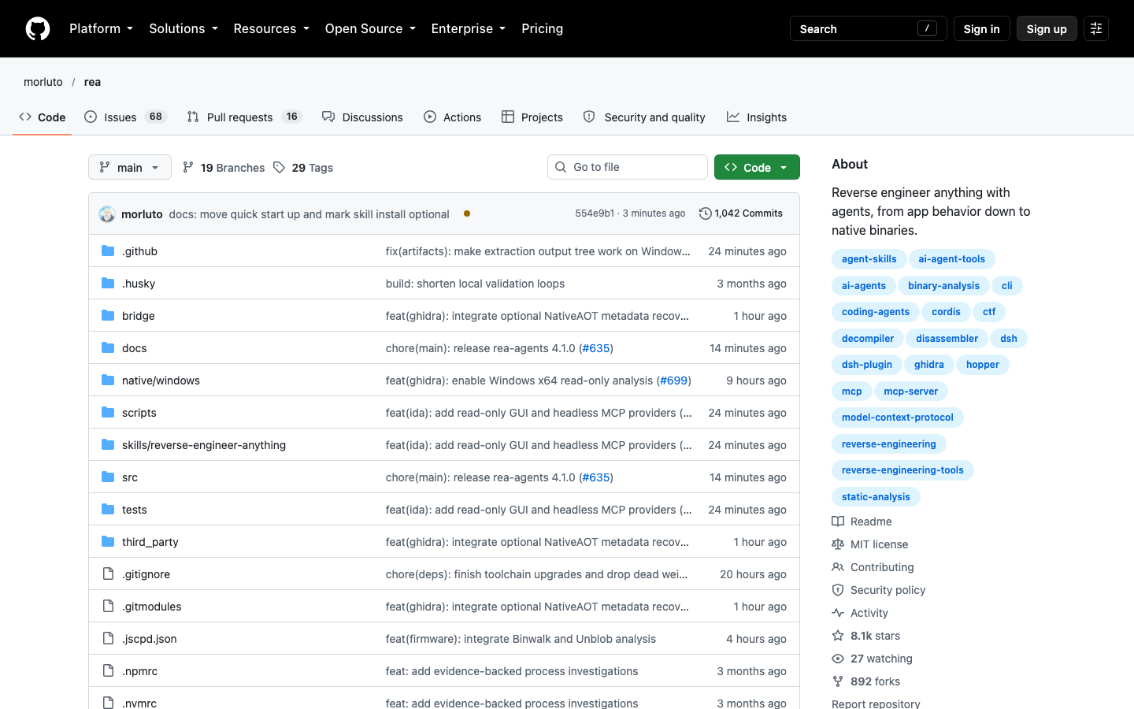Click the GitHub logo icon
This screenshot has height=709, width=1134.
click(38, 28)
